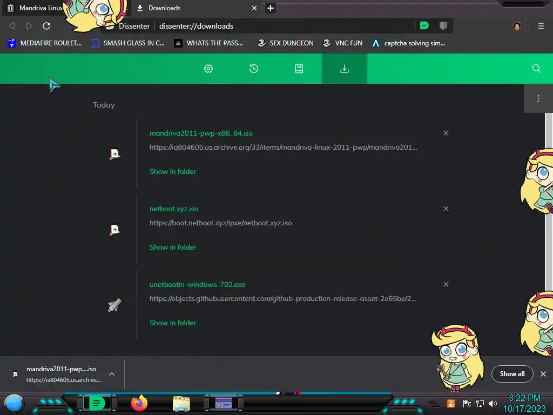Go forward with the forward arrow

[x=29, y=26]
